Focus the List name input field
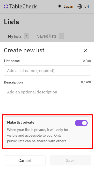Image resolution: width=94 pixels, height=169 pixels. click(x=47, y=70)
